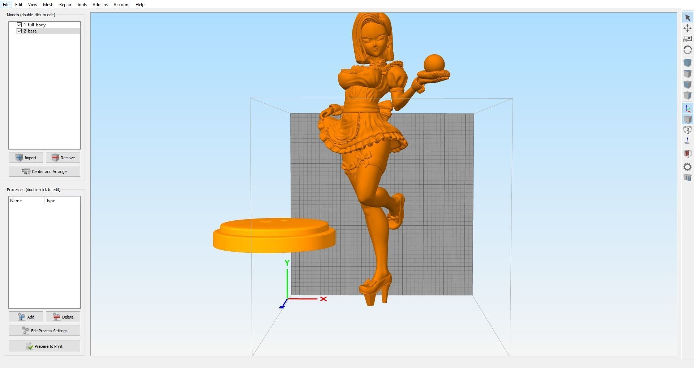The image size is (694, 368).
Task: Switch to the default isometric view cube
Action: (687, 63)
